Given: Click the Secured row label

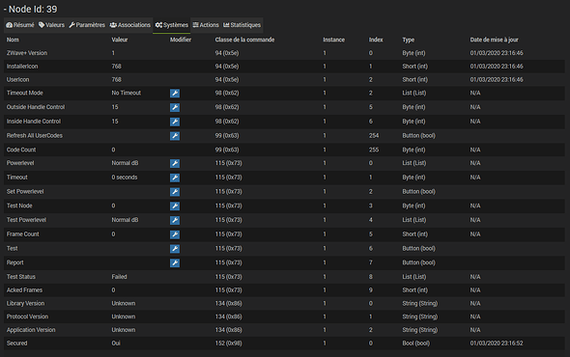Looking at the screenshot, I should [x=16, y=343].
